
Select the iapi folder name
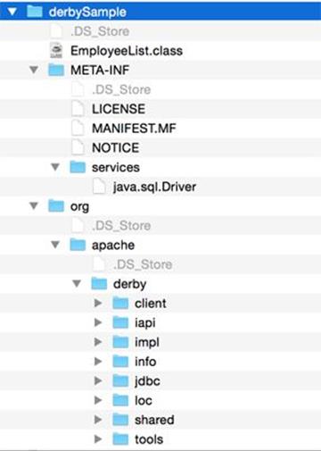coord(144,323)
